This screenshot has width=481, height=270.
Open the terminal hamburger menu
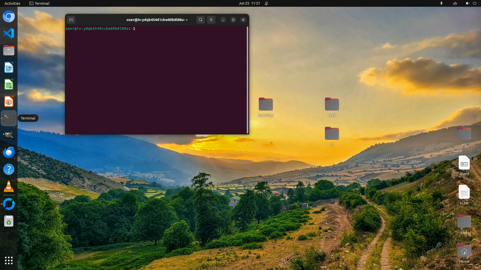(x=211, y=20)
